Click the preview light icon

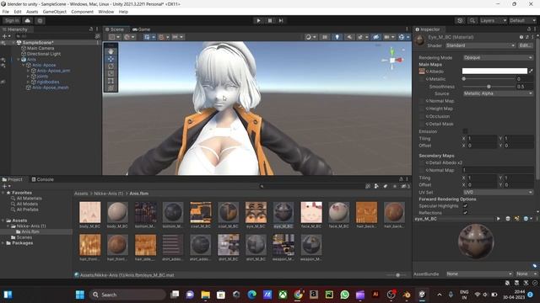click(x=516, y=219)
